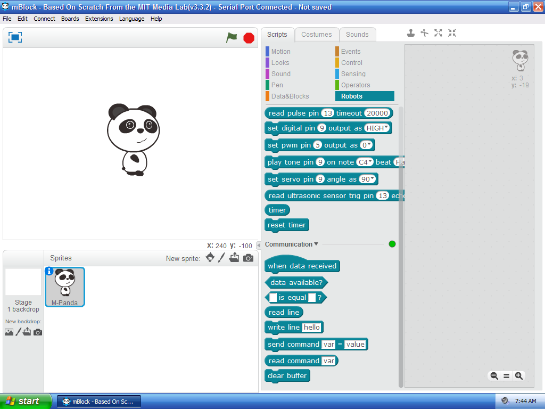Select the M-Panda sprite thumbnail
Image resolution: width=545 pixels, height=409 pixels.
click(65, 287)
